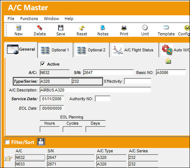Click the S/N column header in list
The height and width of the screenshot is (168, 190).
pyautogui.click(x=50, y=151)
